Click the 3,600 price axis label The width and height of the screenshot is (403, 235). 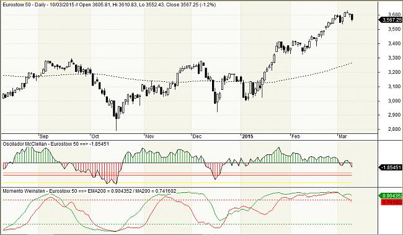394,14
